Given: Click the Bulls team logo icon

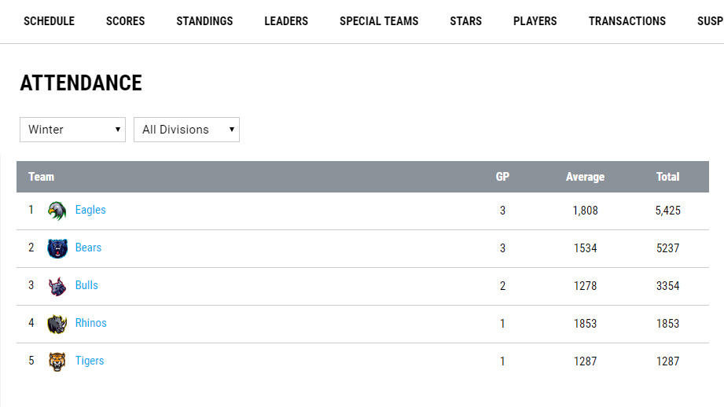Looking at the screenshot, I should pyautogui.click(x=57, y=286).
